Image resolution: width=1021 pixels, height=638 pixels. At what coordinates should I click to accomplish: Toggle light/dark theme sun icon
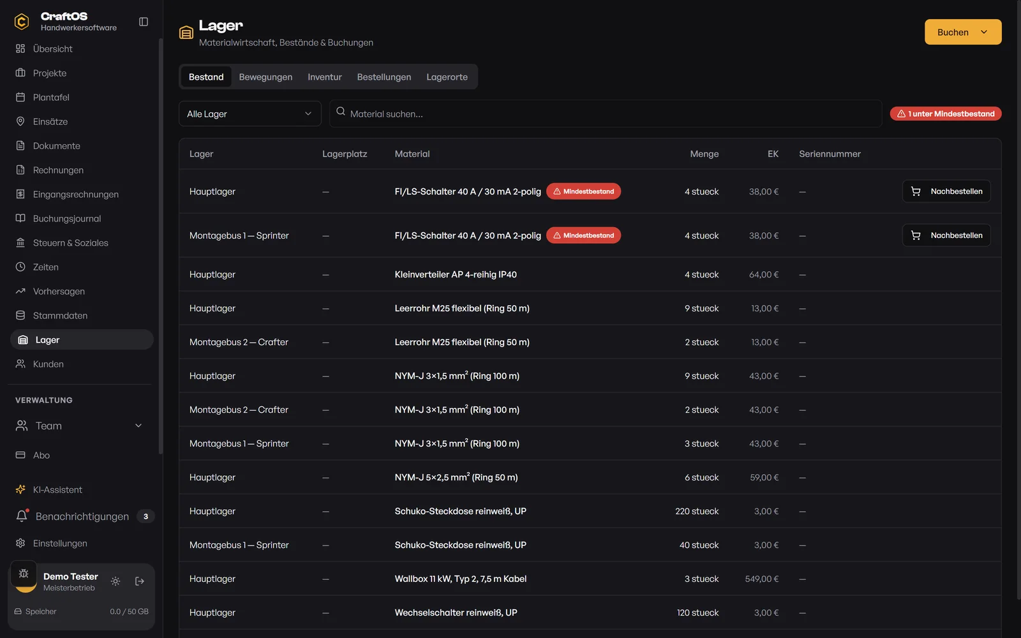click(x=116, y=581)
